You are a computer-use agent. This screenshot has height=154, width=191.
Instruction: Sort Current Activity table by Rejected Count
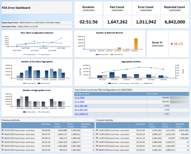[187, 124]
